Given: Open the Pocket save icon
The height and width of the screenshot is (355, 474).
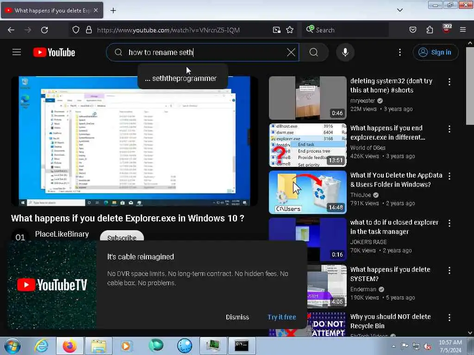Looking at the screenshot, I should (x=413, y=30).
